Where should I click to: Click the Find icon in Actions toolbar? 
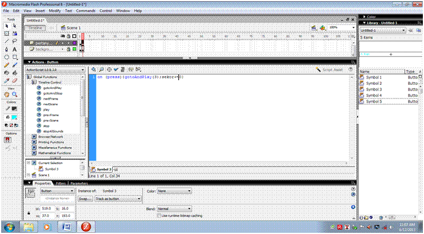click(x=101, y=69)
